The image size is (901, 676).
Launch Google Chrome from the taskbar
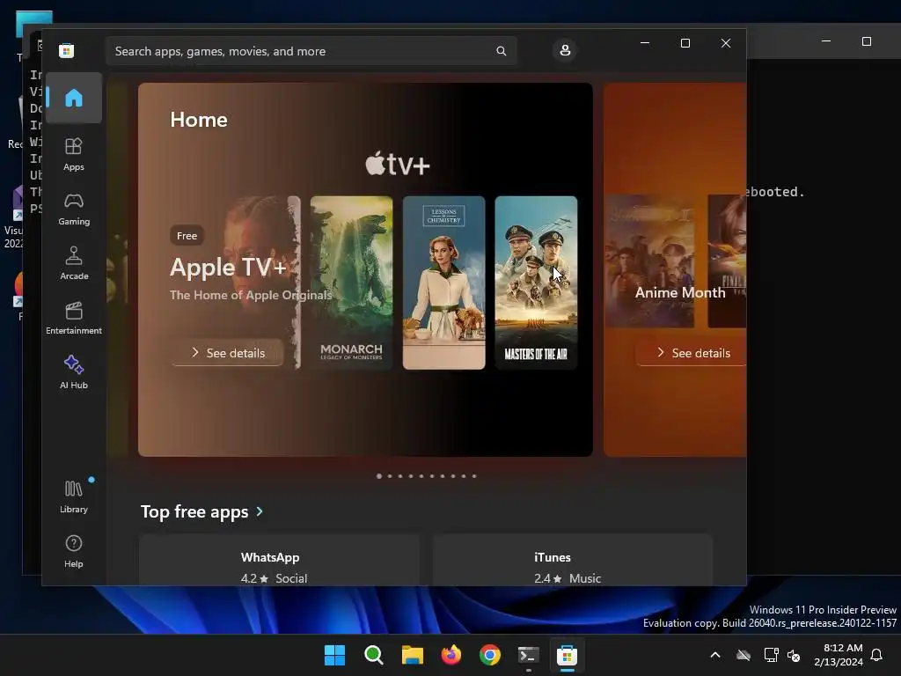pyautogui.click(x=489, y=655)
